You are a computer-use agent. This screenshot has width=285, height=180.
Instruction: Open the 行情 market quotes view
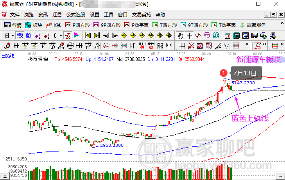coord(13,25)
